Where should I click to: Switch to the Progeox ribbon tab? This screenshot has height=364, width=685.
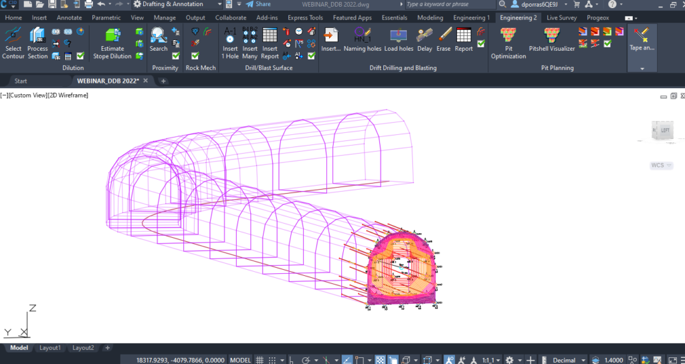tap(597, 18)
